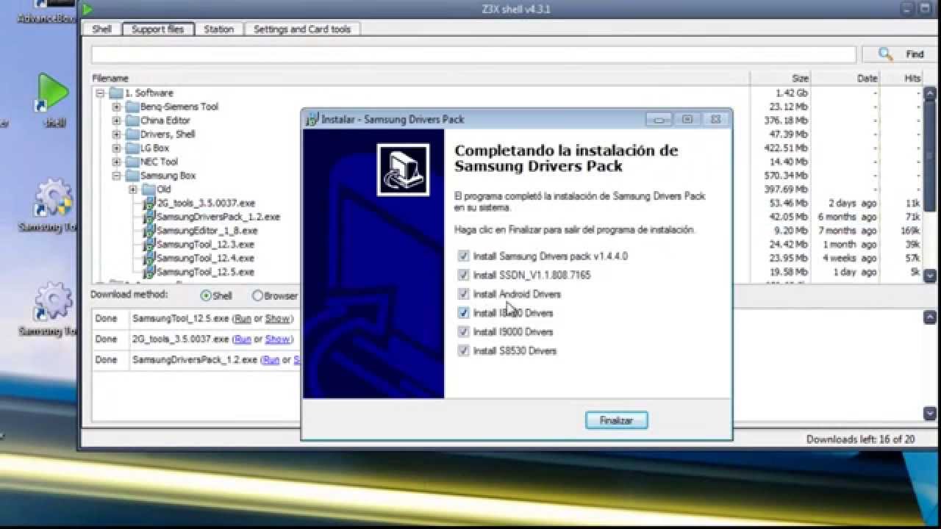Click the Benq-Siemens Tool folder icon

[132, 107]
